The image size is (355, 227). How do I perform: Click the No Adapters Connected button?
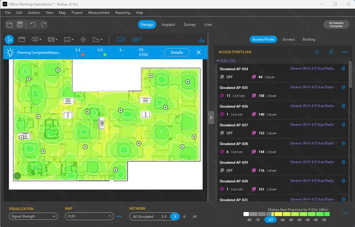336,24
